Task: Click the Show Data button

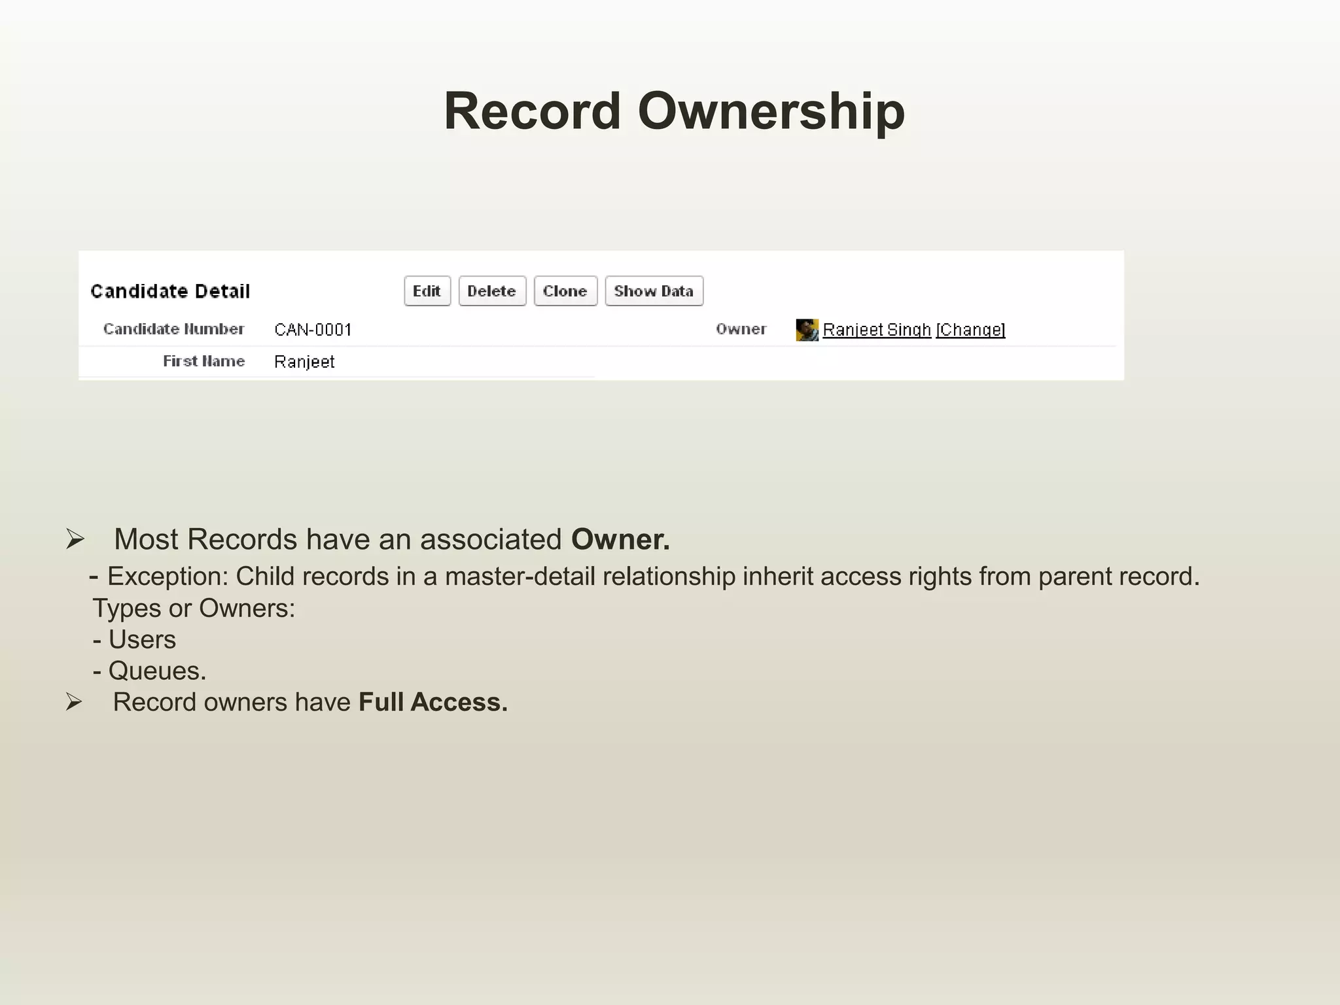Action: [654, 291]
